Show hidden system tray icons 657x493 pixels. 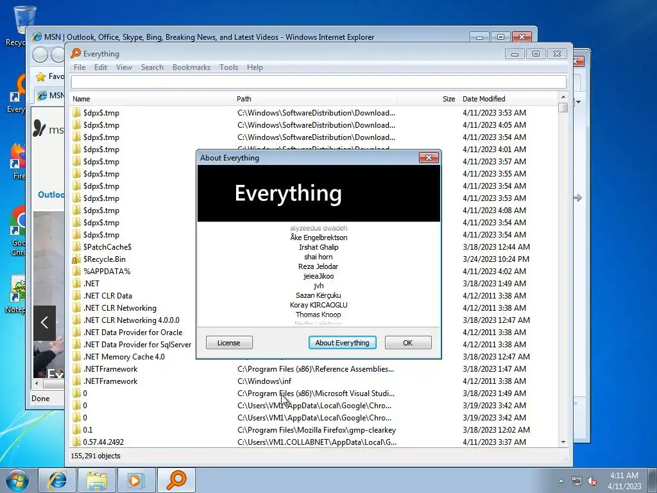tap(561, 481)
